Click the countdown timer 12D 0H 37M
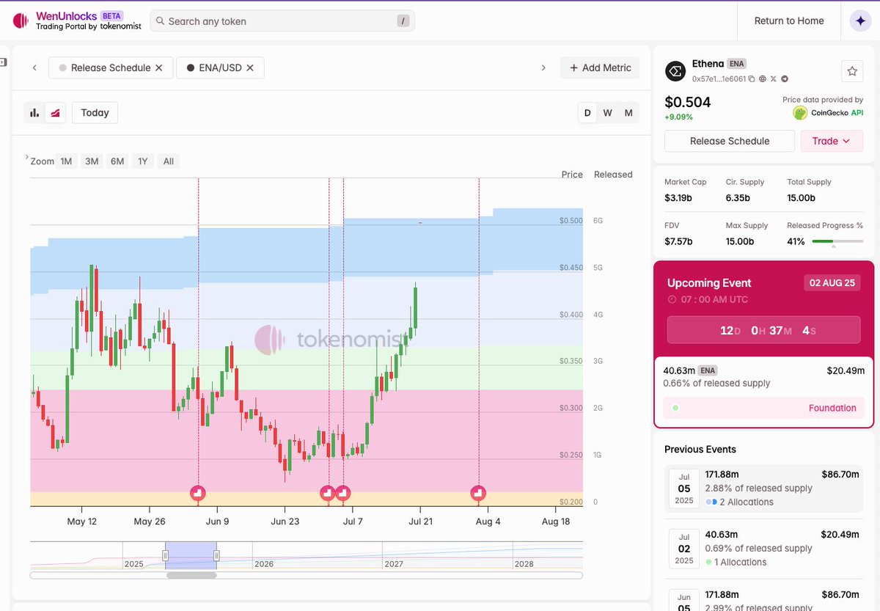Image resolution: width=880 pixels, height=611 pixels. coord(763,330)
